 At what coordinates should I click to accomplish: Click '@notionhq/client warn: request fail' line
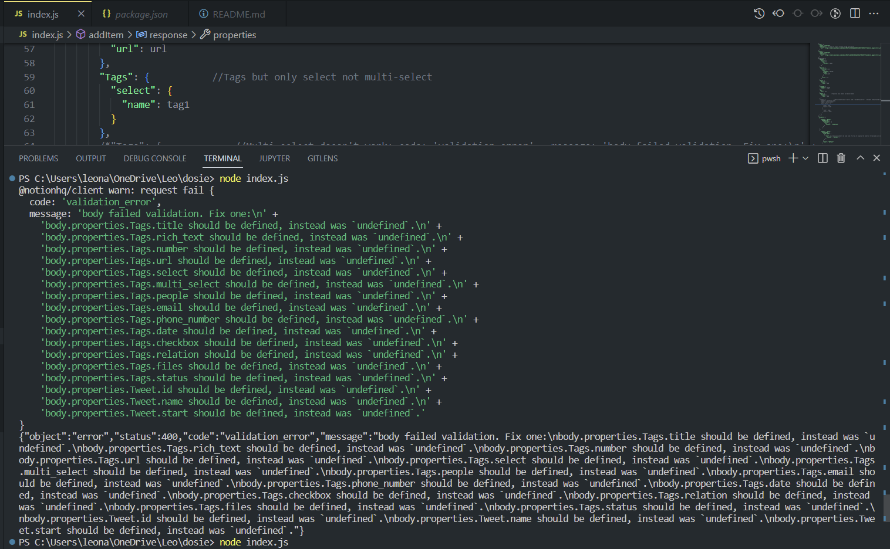click(x=116, y=190)
